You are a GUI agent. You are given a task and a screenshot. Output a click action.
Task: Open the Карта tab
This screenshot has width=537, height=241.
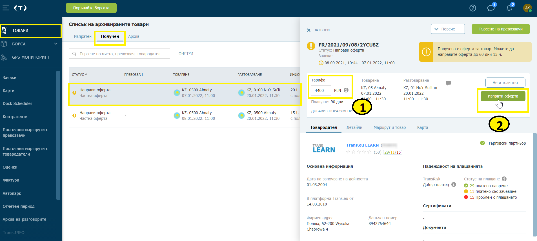point(423,127)
